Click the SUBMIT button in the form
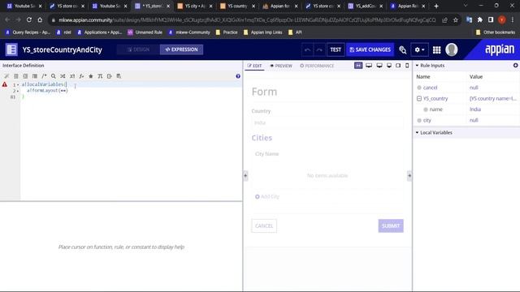The image size is (520, 292). 391,225
